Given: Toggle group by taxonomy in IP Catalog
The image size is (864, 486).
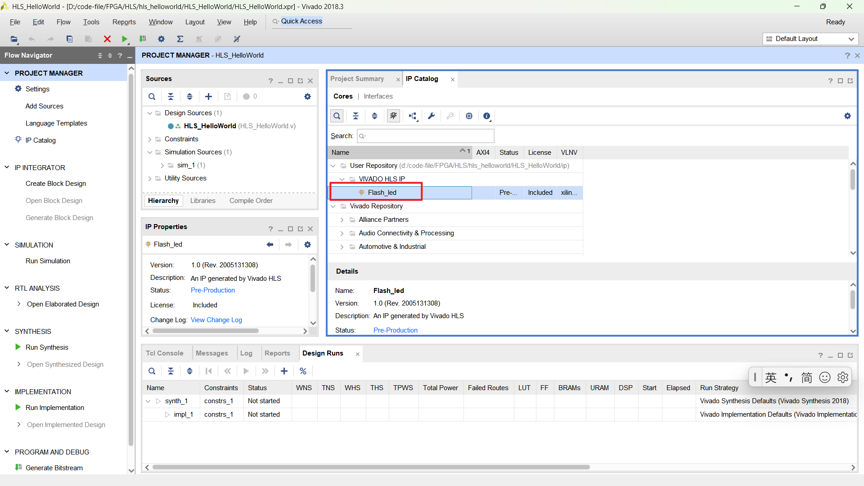Looking at the screenshot, I should (393, 116).
